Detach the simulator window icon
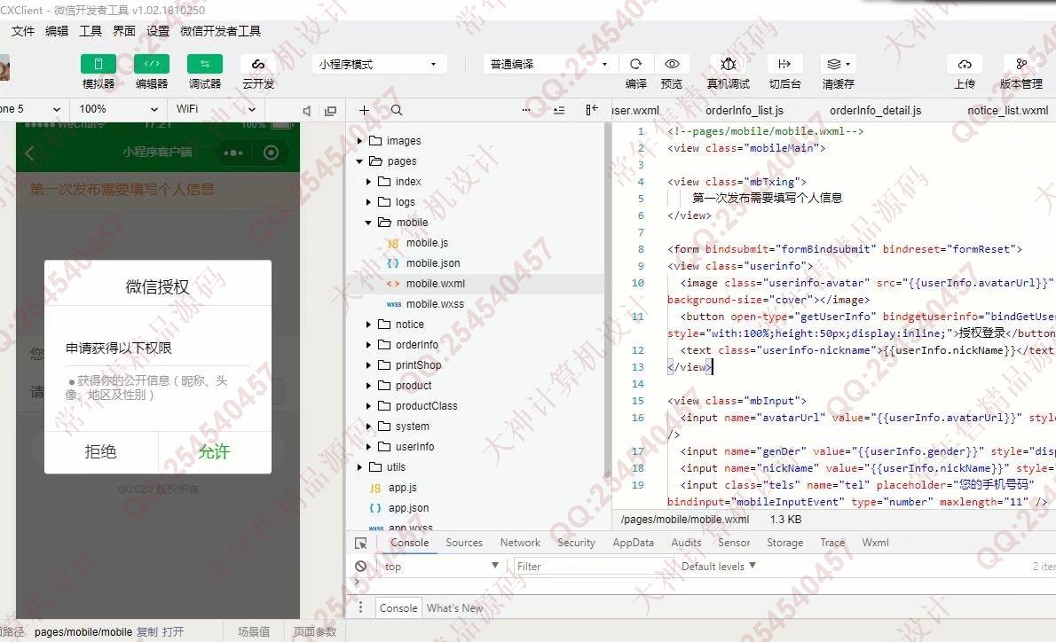This screenshot has width=1056, height=642. 330,110
